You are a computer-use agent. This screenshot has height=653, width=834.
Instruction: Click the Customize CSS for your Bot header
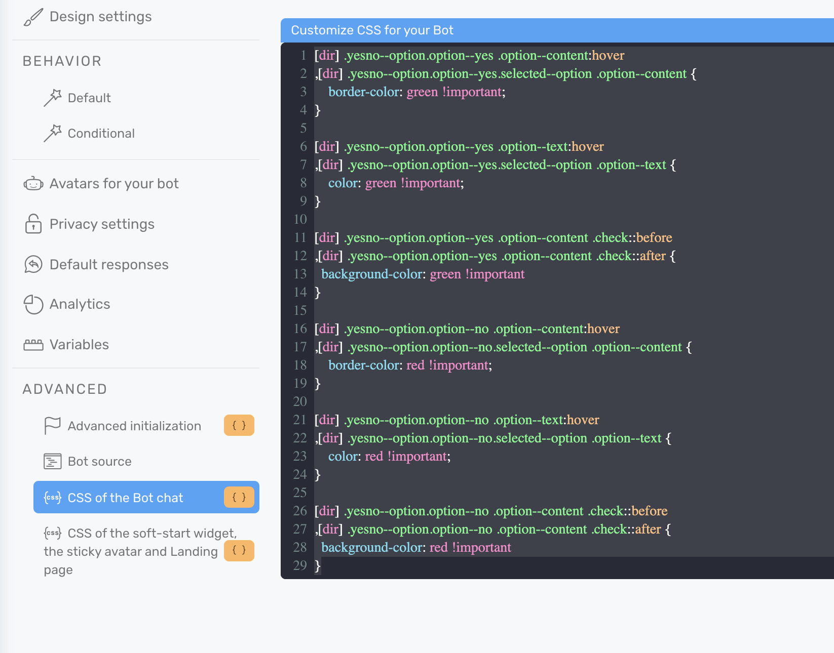click(x=372, y=30)
